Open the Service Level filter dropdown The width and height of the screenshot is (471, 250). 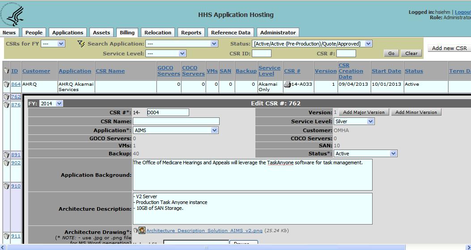coord(166,54)
